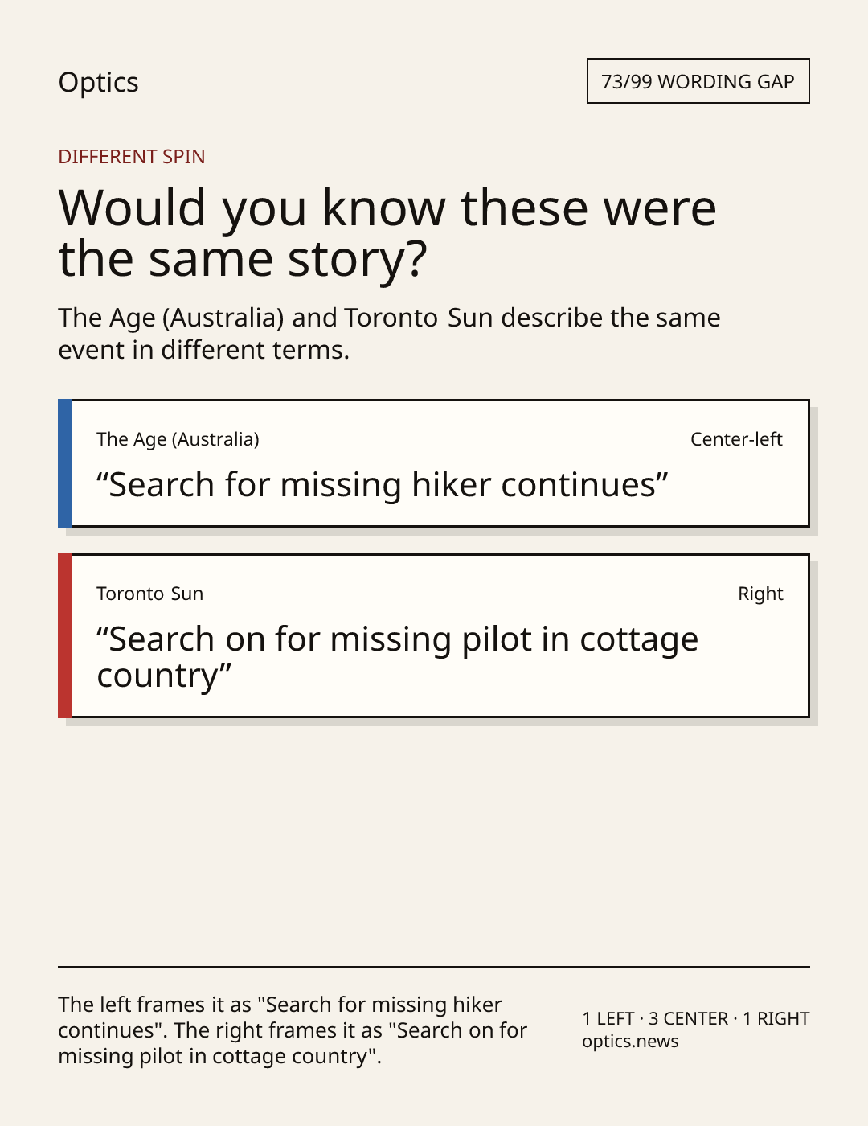
Task: Click the Center-left bias label
Action: coord(736,439)
